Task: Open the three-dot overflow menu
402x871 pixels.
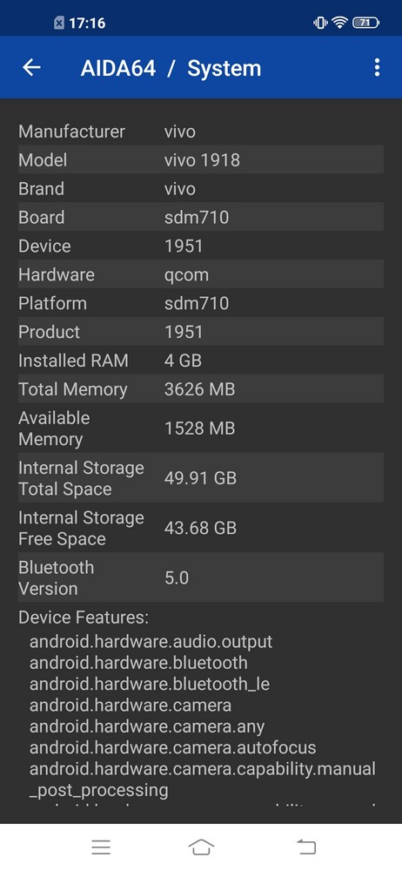Action: coord(377,68)
